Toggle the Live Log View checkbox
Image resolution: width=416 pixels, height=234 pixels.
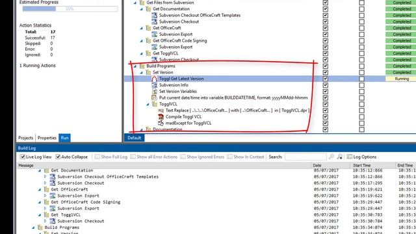23,157
